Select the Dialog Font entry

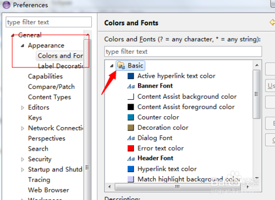tap(155, 138)
